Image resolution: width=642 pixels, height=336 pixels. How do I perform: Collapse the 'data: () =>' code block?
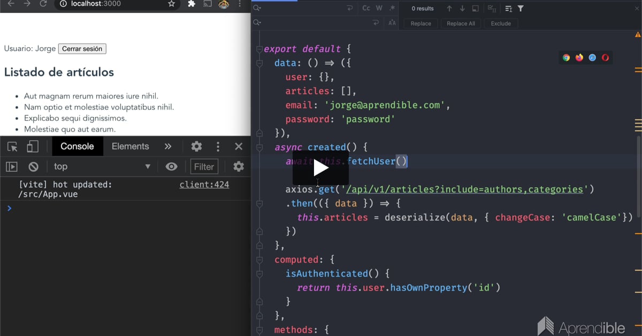[x=259, y=63]
